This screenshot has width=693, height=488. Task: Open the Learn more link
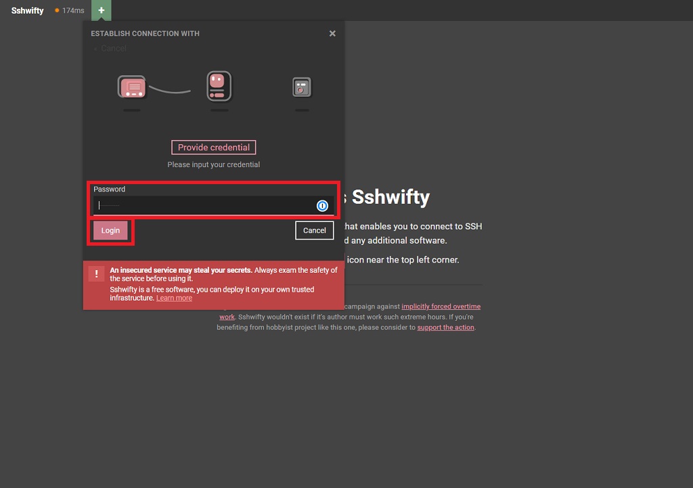coord(174,298)
